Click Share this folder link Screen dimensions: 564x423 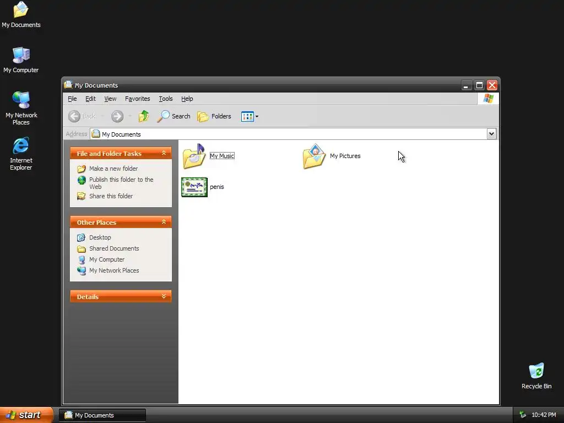[x=111, y=196]
